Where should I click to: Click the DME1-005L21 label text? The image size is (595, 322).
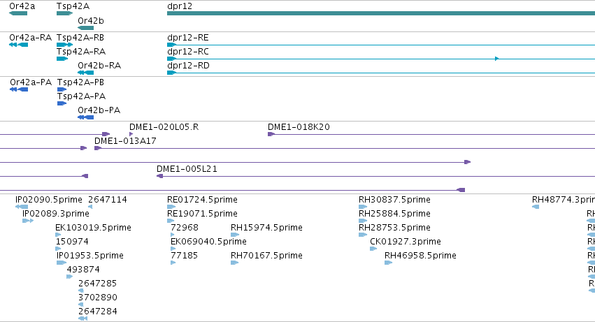pos(187,169)
